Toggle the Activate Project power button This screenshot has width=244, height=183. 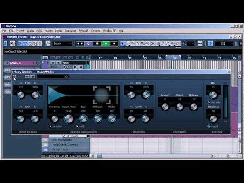[x=5, y=44]
